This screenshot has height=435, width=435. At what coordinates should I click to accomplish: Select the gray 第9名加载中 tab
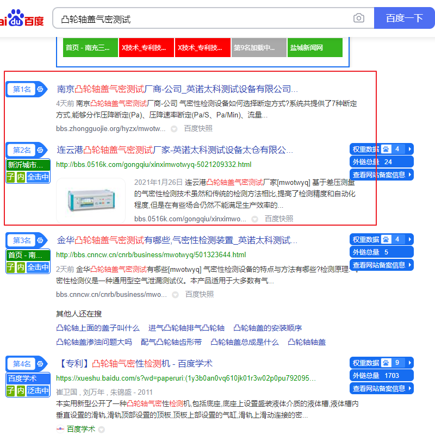259,48
